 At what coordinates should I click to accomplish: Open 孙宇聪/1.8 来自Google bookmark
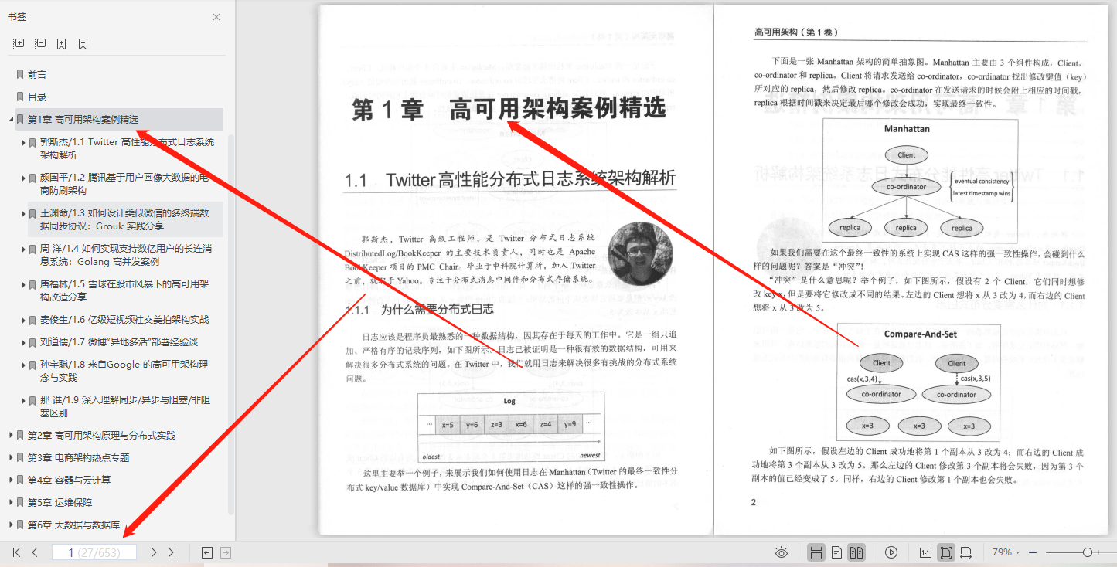pyautogui.click(x=124, y=371)
